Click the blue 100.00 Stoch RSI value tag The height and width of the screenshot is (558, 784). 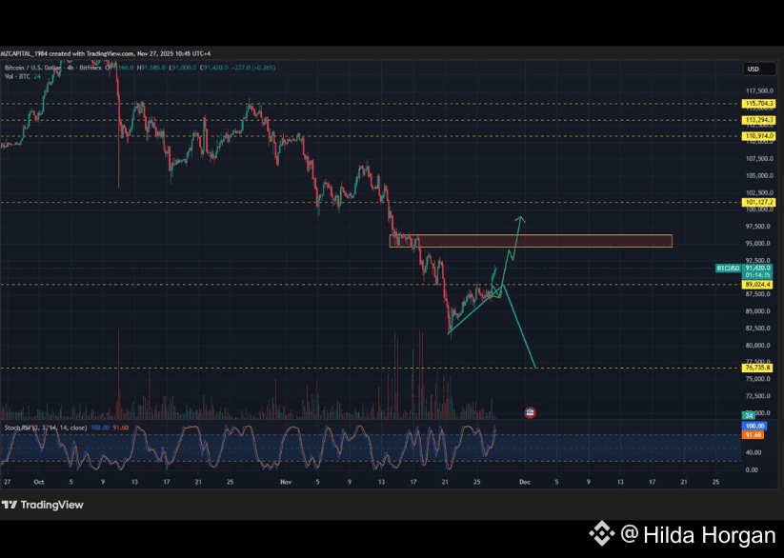[x=755, y=426]
